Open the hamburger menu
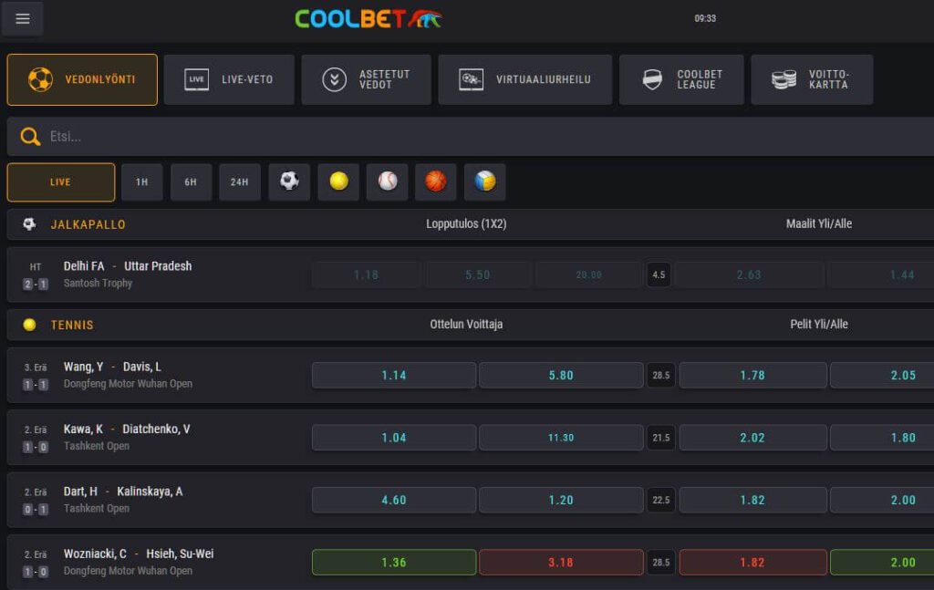Screen dimensions: 934x590 tap(23, 18)
